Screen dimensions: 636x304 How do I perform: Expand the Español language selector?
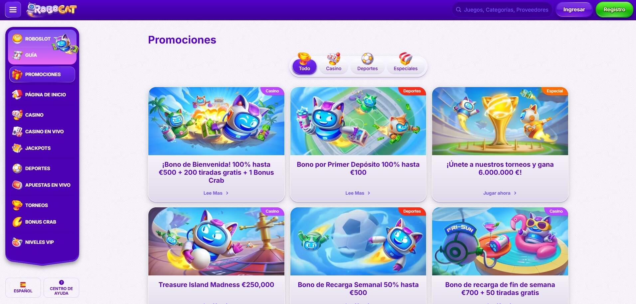[x=23, y=287]
